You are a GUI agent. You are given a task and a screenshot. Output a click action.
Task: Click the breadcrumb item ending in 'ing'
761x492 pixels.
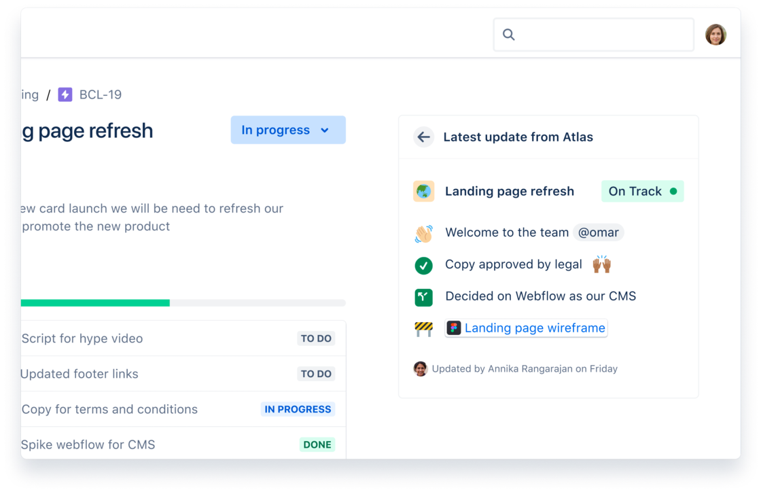[x=29, y=94]
